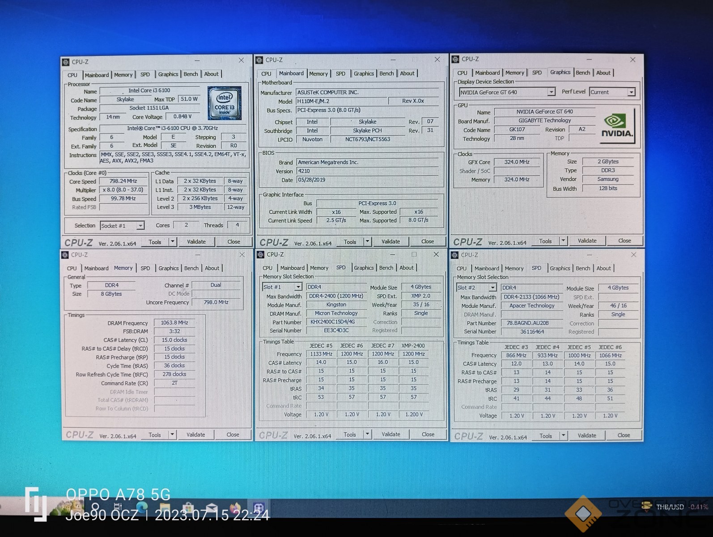Click the module manufacturer Apacer Technology
Image resolution: width=713 pixels, height=537 pixels.
tap(532, 306)
